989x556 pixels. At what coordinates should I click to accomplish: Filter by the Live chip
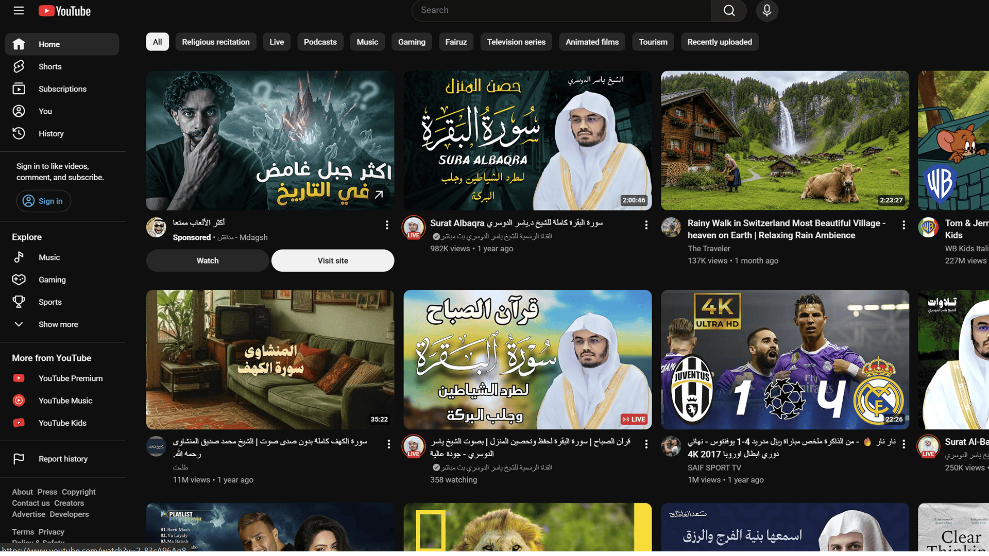click(277, 42)
